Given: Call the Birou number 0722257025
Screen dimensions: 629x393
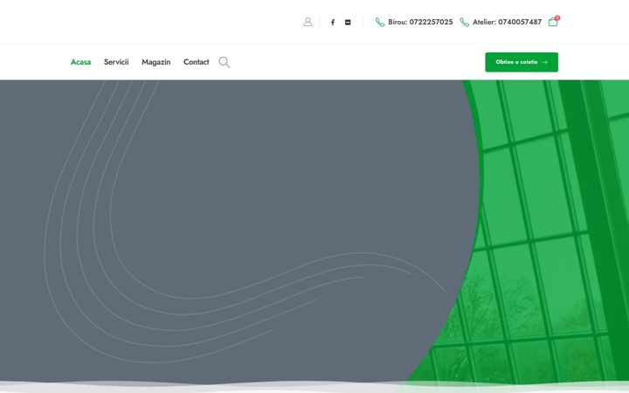Looking at the screenshot, I should coord(420,22).
